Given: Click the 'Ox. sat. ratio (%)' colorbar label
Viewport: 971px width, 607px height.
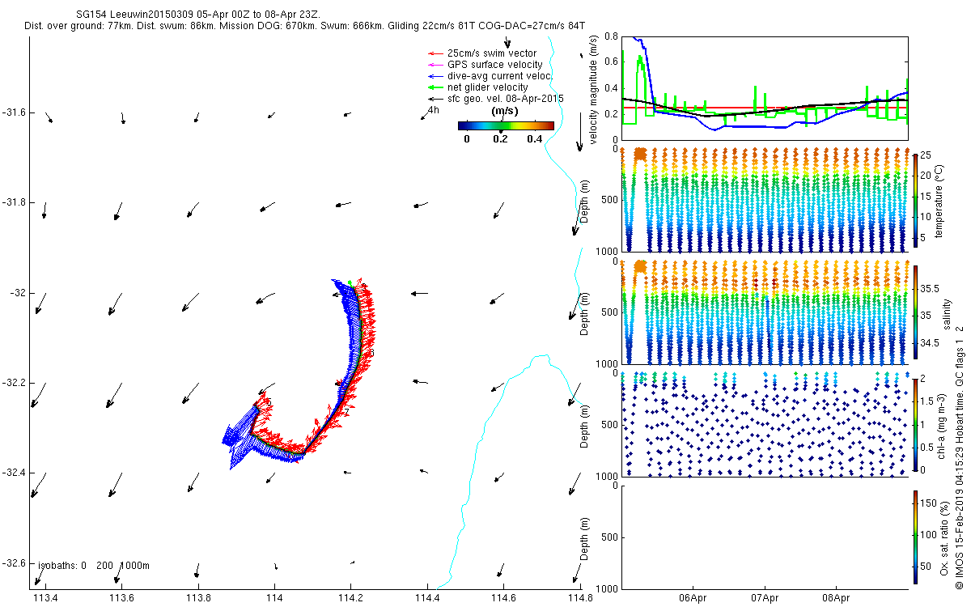Looking at the screenshot, I should [x=943, y=537].
